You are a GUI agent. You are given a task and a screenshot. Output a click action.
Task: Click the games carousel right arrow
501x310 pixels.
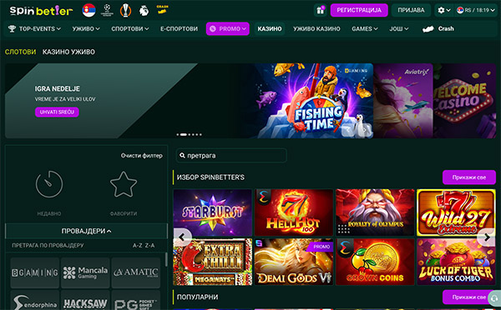(486, 237)
